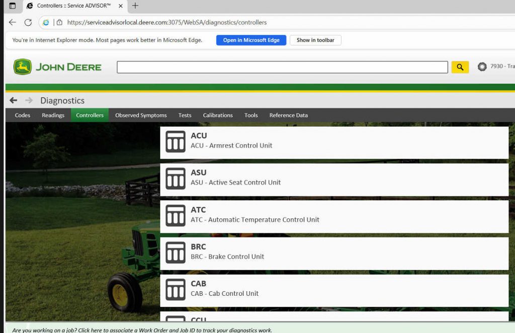Click the BRC controller icon
The image size is (515, 333).
(x=176, y=253)
